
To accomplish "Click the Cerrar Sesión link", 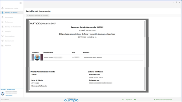I will tap(9, 95).
